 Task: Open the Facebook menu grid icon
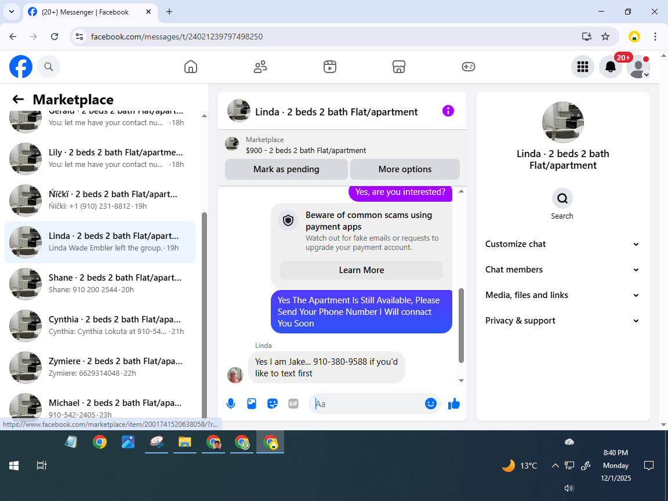click(x=582, y=67)
